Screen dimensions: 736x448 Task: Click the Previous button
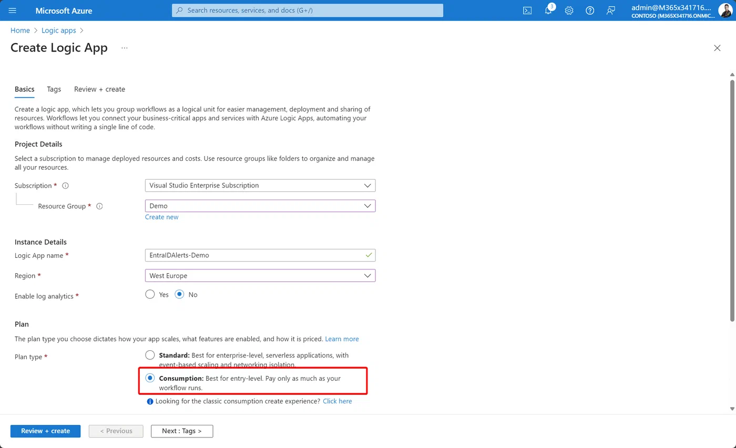[116, 431]
